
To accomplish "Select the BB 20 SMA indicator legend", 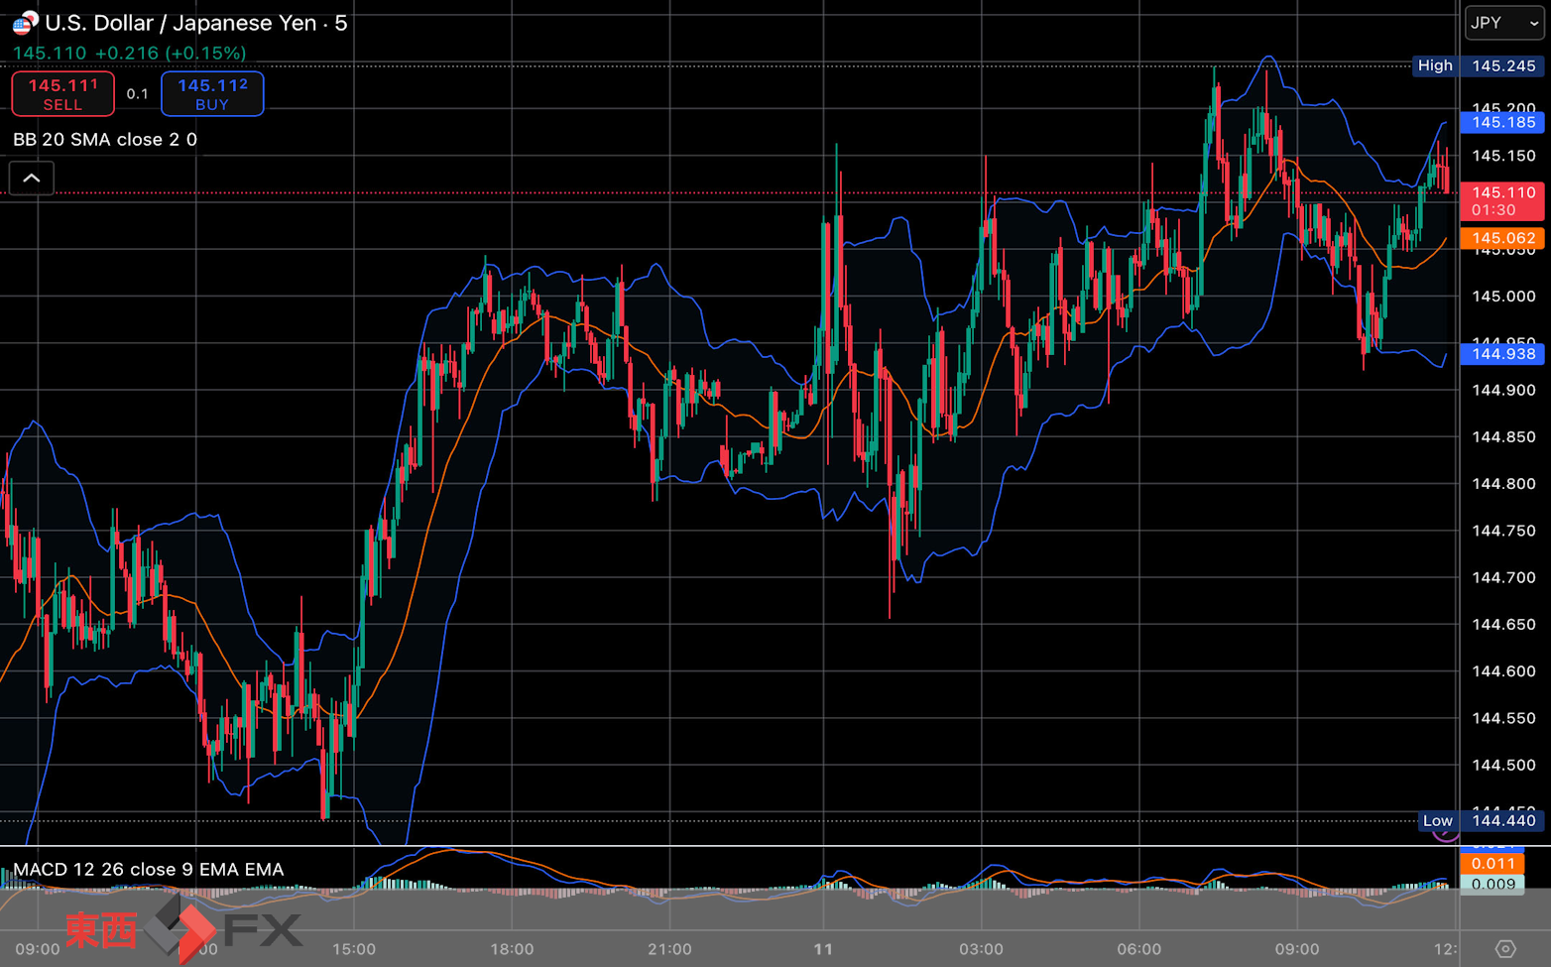I will click(x=105, y=140).
